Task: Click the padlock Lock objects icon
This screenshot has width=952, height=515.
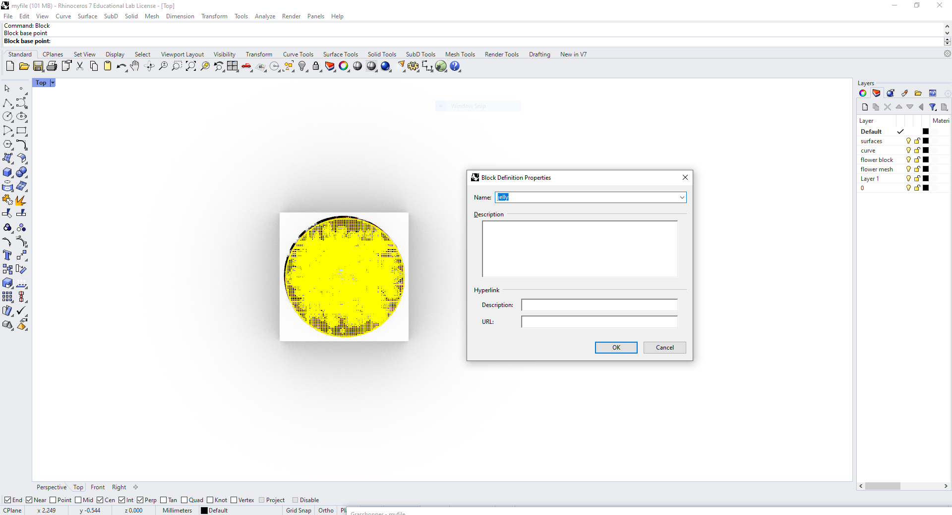Action: pos(316,66)
